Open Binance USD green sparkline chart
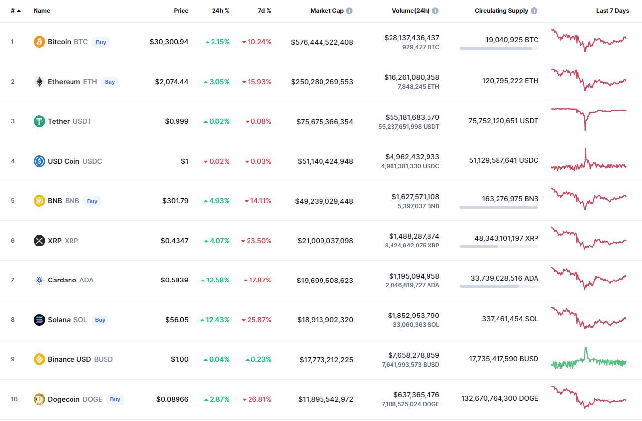 tap(589, 358)
